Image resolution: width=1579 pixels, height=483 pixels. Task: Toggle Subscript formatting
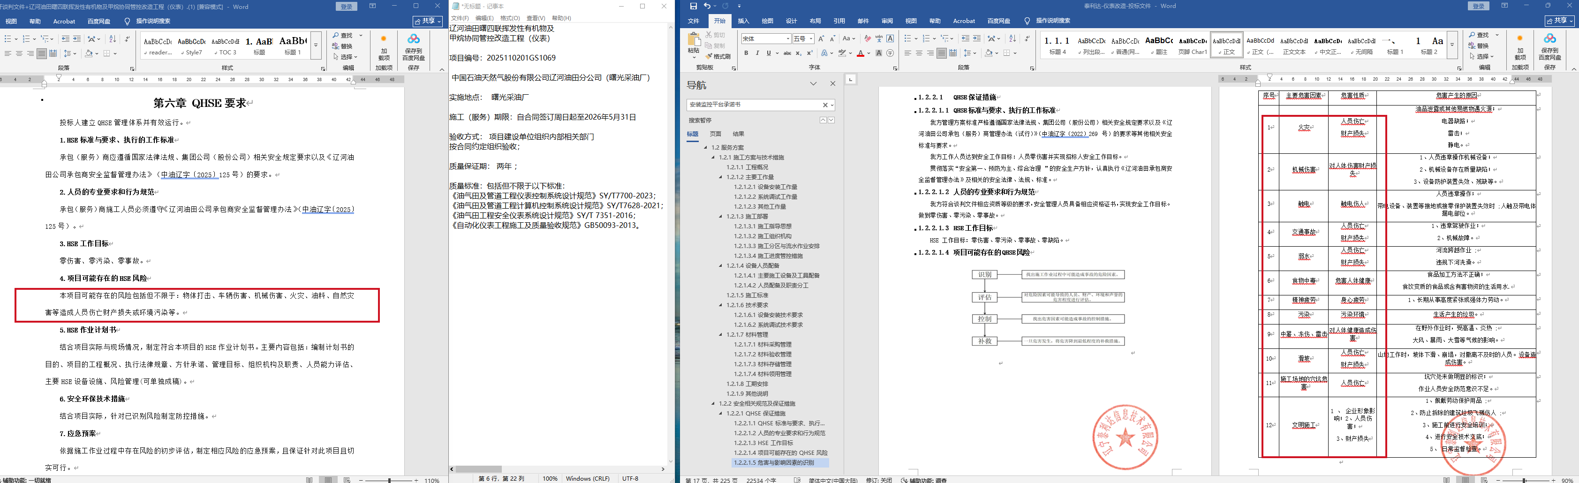(799, 53)
